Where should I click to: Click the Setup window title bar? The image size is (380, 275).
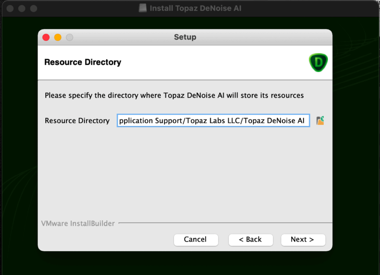tap(185, 37)
